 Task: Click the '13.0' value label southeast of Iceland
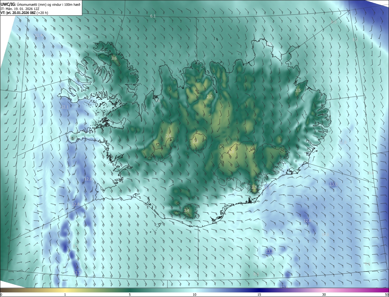pyautogui.click(x=334, y=184)
